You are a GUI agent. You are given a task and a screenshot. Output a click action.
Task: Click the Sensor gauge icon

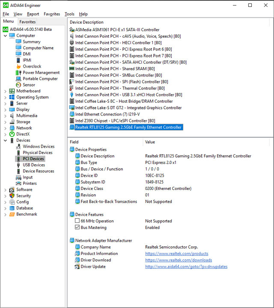click(x=18, y=85)
